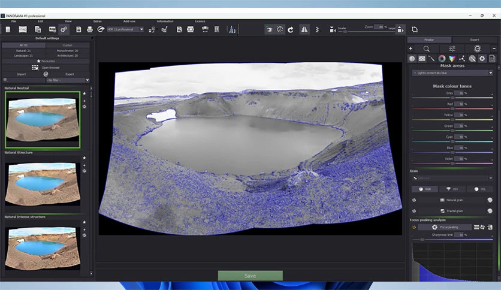The image size is (501, 290).
Task: Mark Natural Structure preset as favourite star
Action: 84,158
